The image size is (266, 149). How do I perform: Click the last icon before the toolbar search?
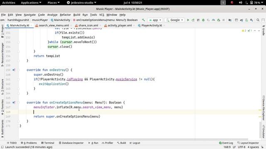pos(251,20)
